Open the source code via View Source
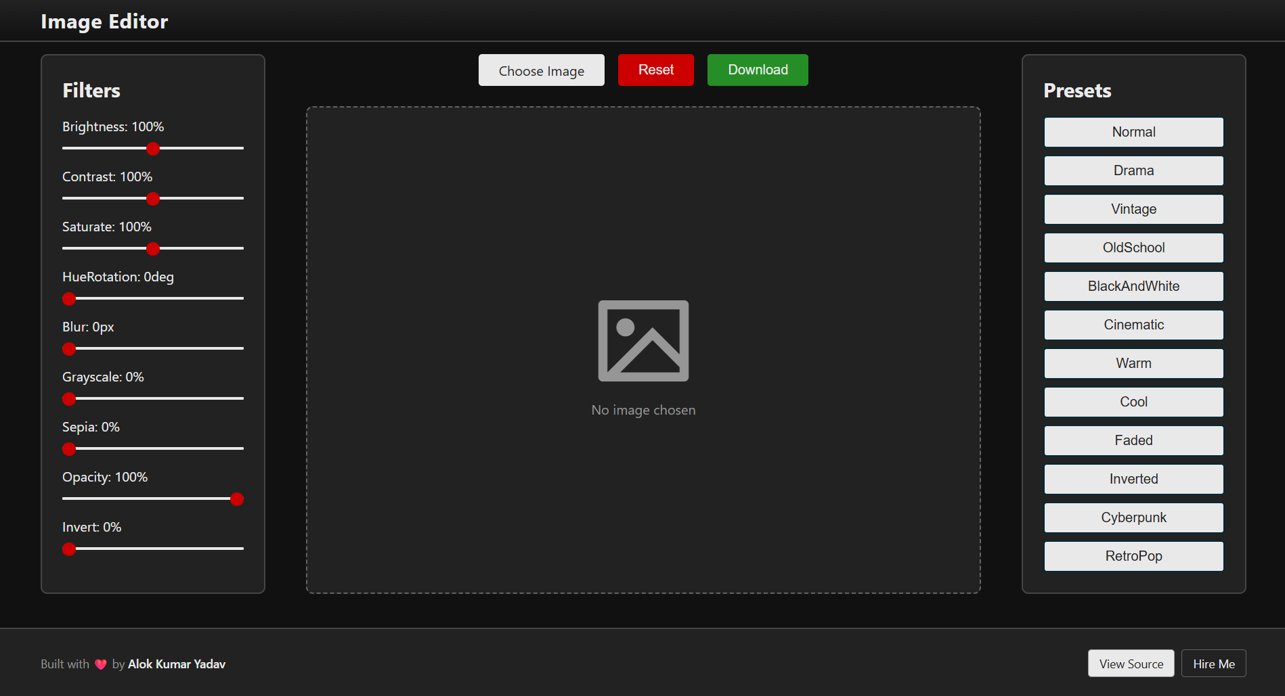1285x696 pixels. point(1130,664)
